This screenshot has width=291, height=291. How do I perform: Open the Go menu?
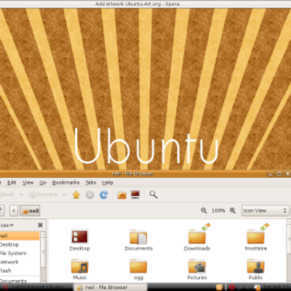click(x=43, y=183)
